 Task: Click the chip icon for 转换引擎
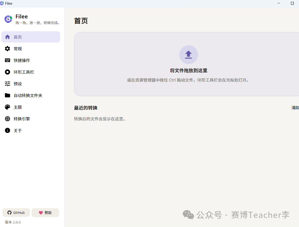click(x=7, y=119)
